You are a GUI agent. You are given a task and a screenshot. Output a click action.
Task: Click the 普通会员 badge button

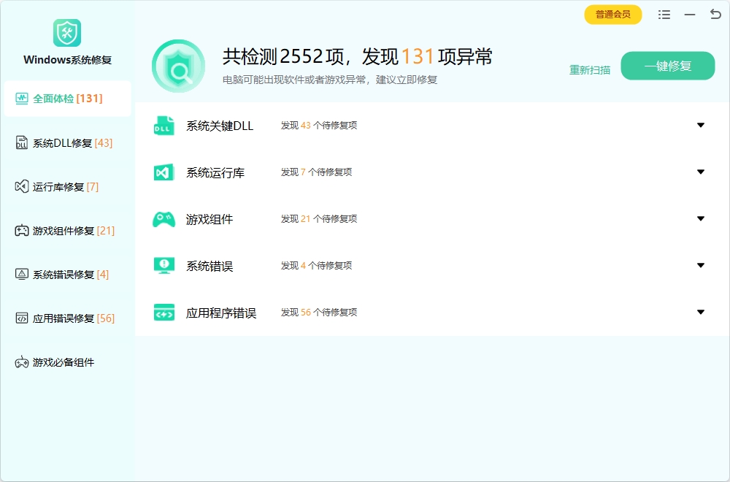tap(613, 15)
